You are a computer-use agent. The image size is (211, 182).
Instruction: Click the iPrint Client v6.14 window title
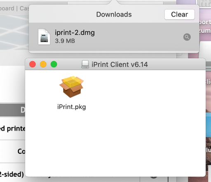120,64
